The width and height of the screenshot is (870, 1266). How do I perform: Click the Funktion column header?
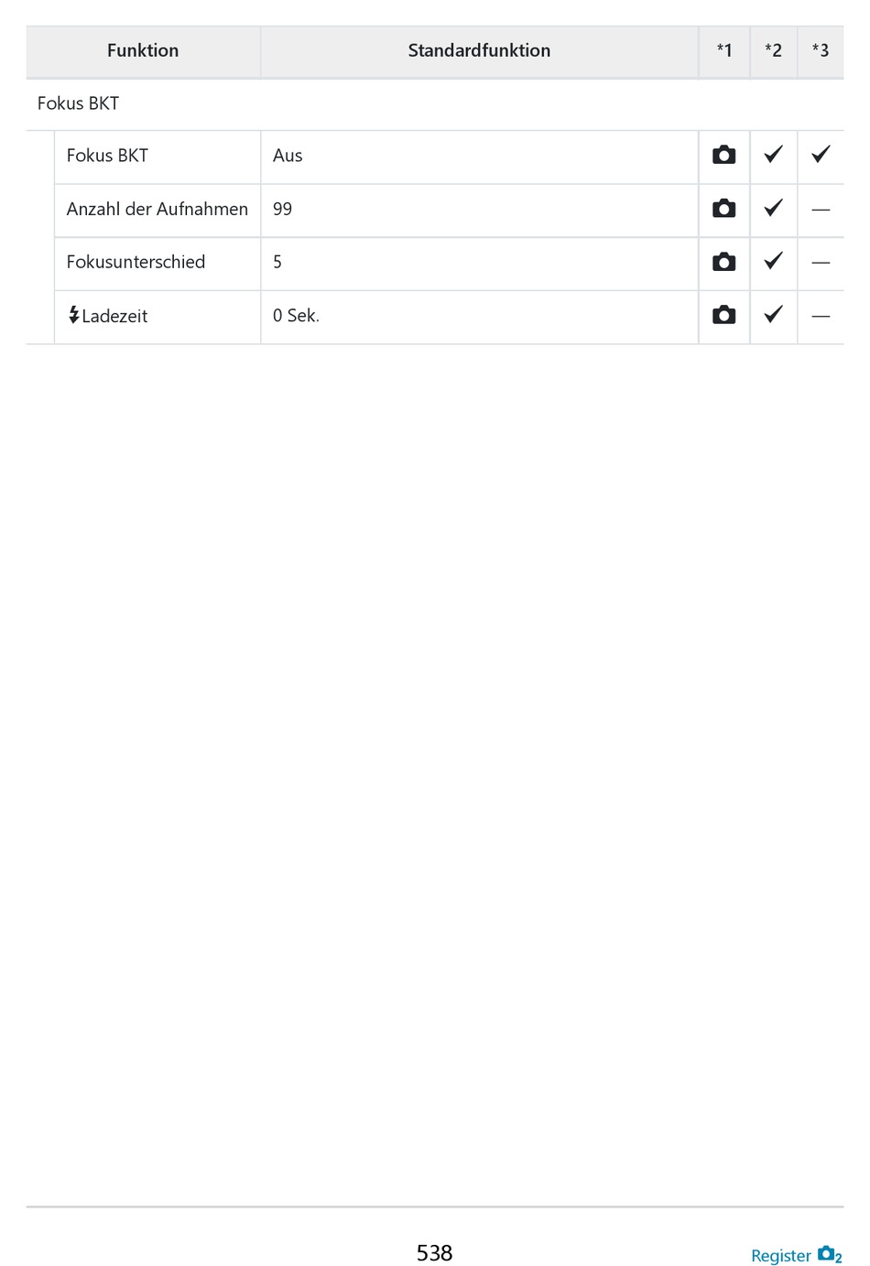tap(143, 50)
